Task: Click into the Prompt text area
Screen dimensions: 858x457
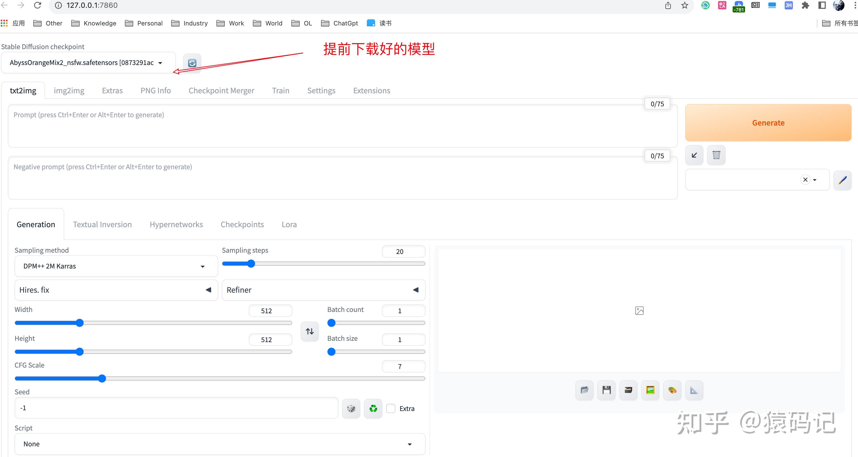Action: pos(343,126)
